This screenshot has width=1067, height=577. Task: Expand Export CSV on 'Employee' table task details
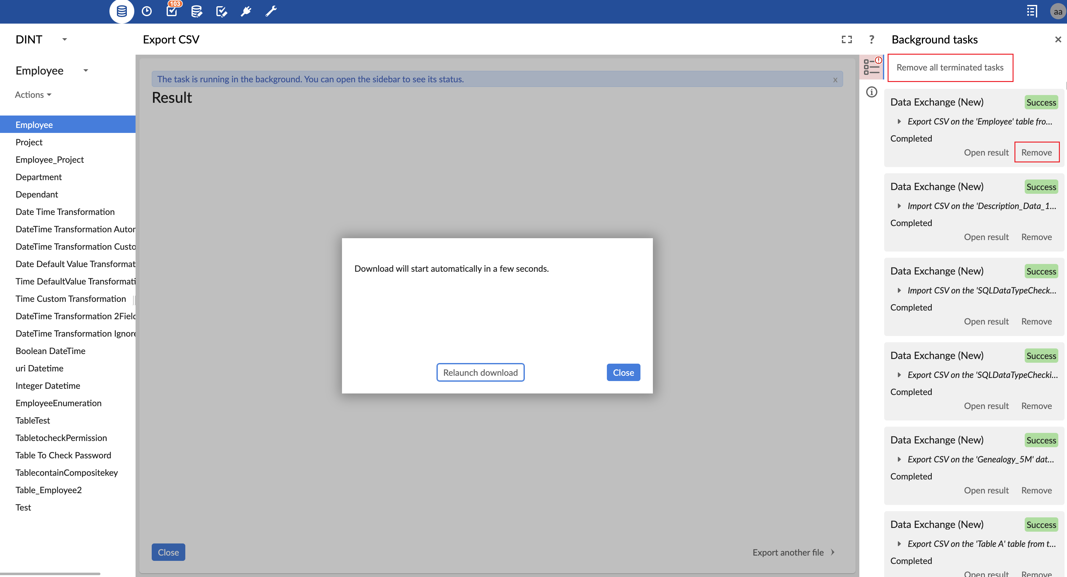pyautogui.click(x=899, y=121)
